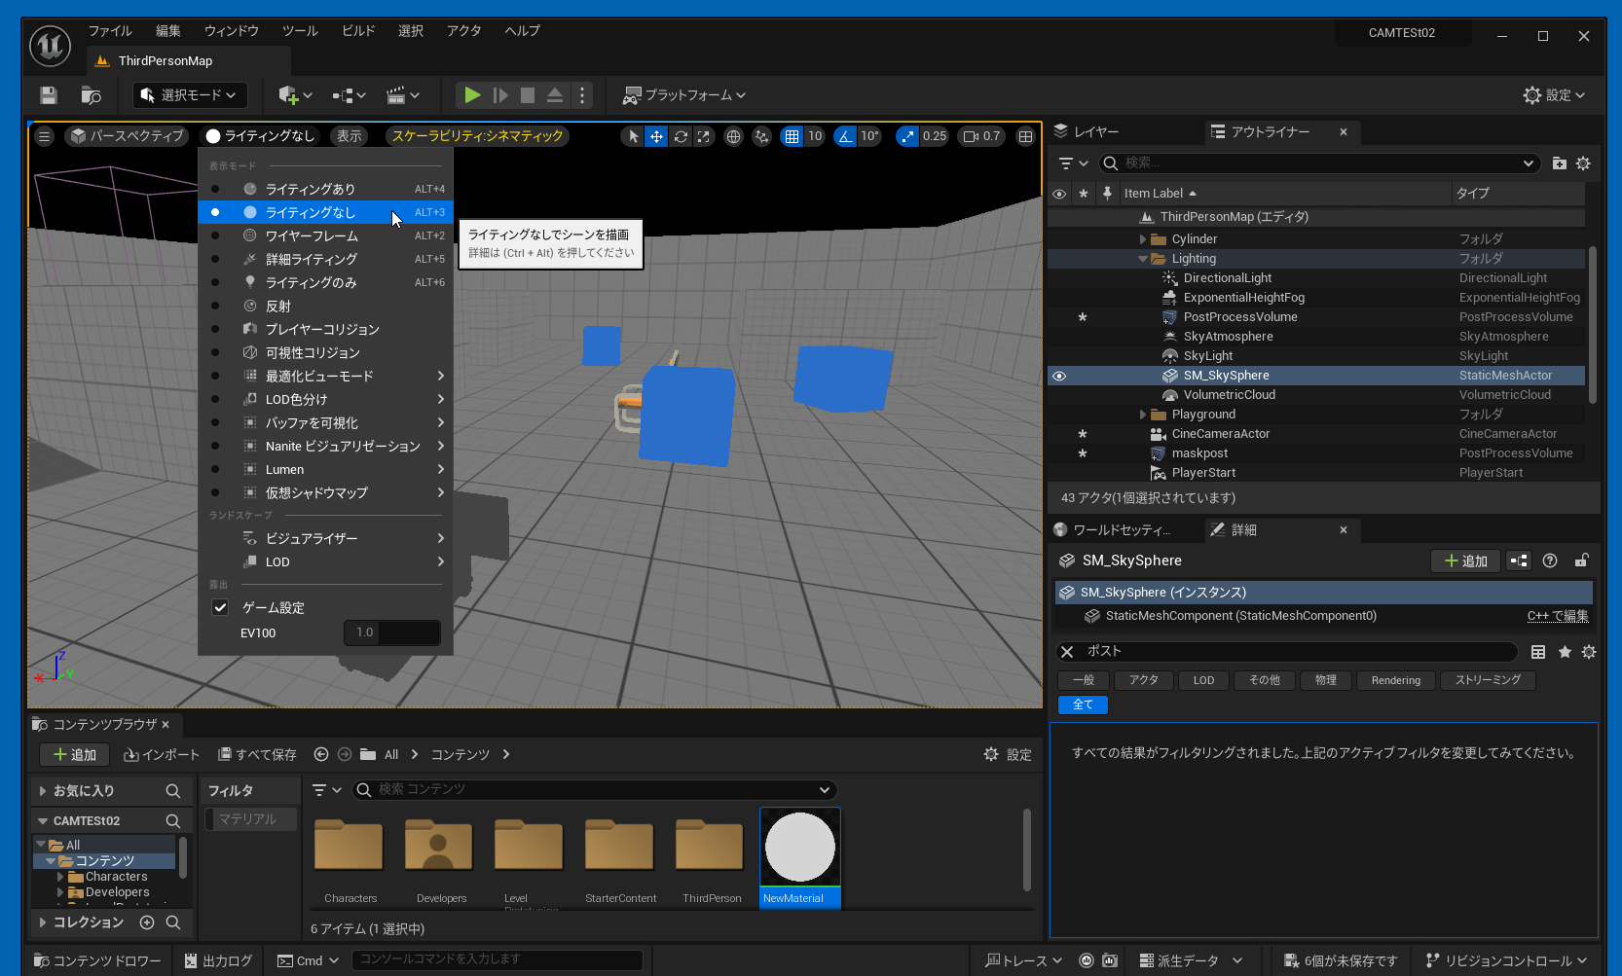This screenshot has height=976, width=1622.
Task: Click the すべて保存 button
Action: (x=257, y=754)
